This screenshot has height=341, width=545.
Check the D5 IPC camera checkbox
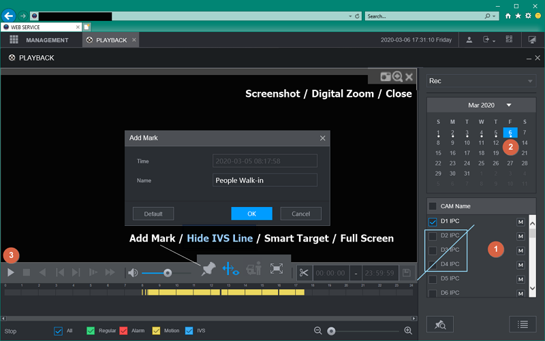tap(433, 278)
